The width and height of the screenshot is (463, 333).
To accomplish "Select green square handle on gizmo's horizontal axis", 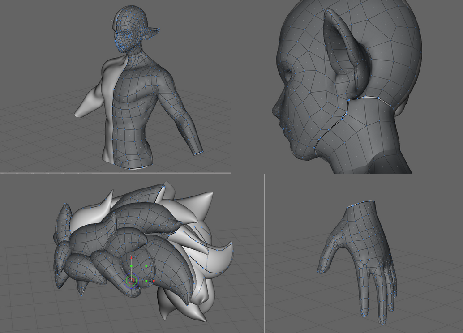I will [x=146, y=281].
